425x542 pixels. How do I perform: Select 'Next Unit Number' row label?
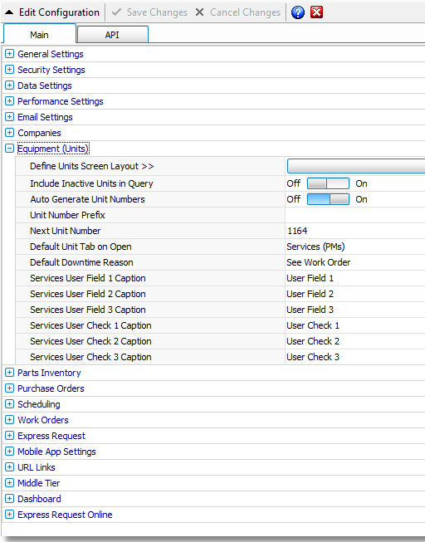(65, 231)
